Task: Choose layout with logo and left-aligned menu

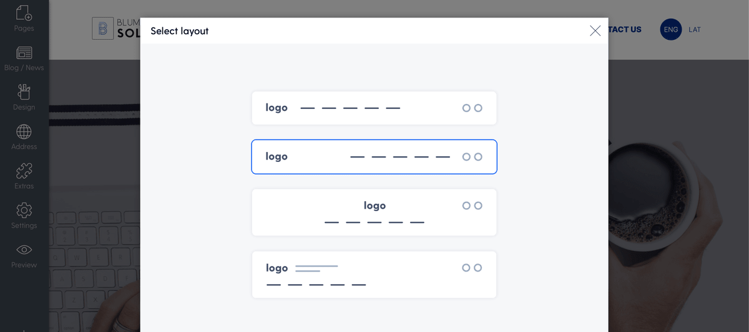Action: [374, 108]
